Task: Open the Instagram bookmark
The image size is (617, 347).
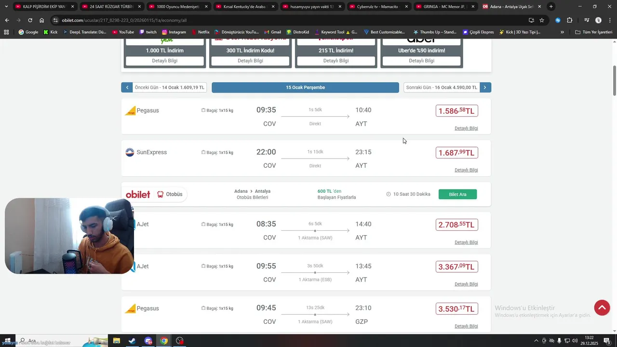Action: [174, 32]
